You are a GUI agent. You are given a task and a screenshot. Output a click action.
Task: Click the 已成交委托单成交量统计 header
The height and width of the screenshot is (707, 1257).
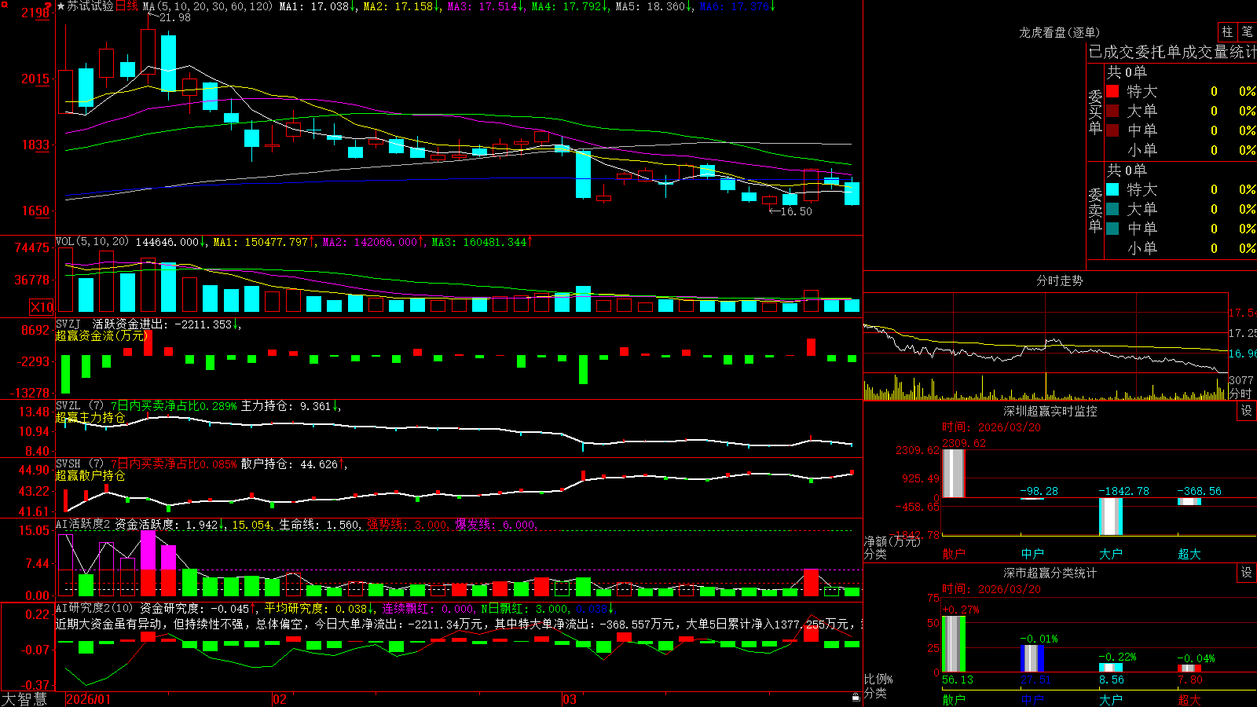point(1172,52)
